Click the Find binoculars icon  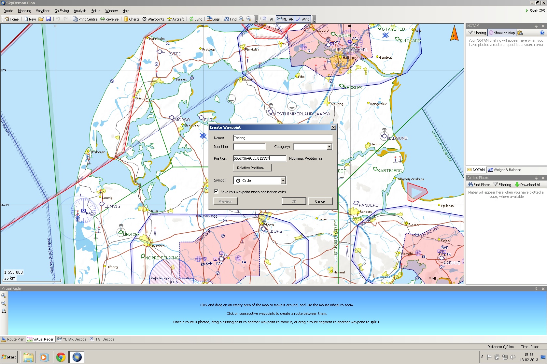coord(227,19)
